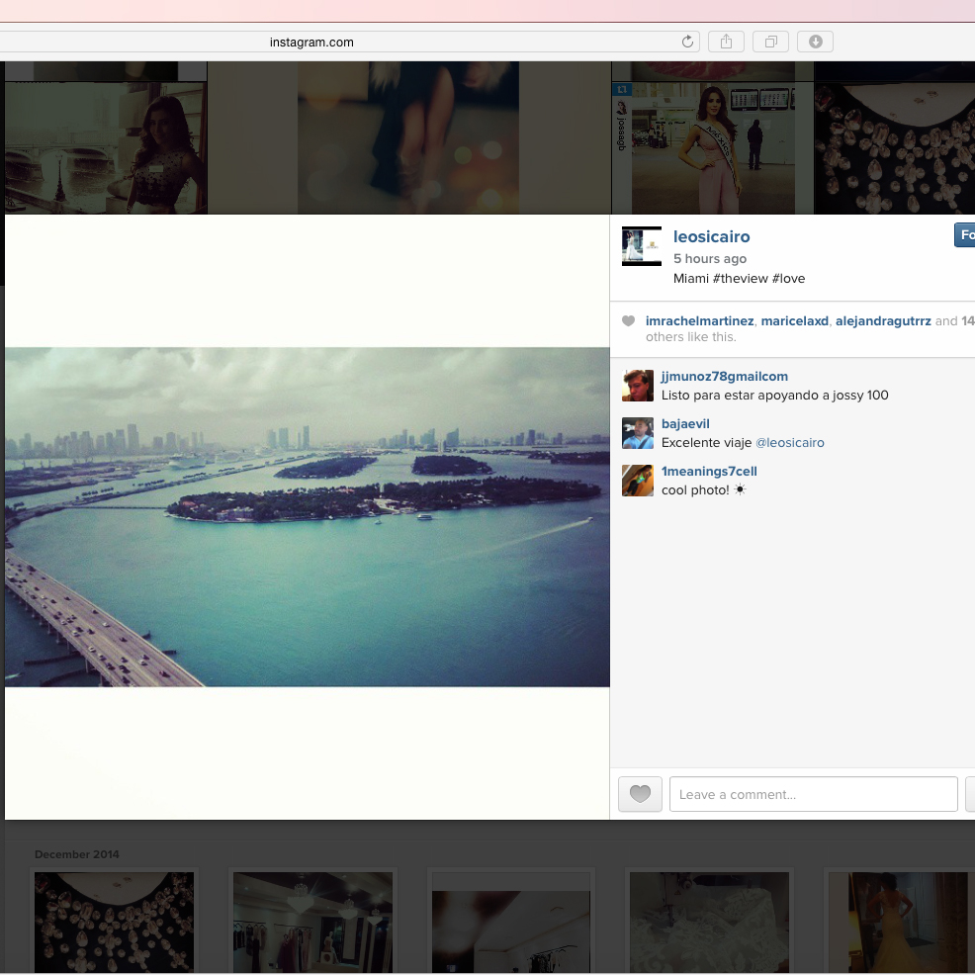The height and width of the screenshot is (975, 975).
Task: Open December 2014 jeweled neckline thumbnail
Action: 115,923
